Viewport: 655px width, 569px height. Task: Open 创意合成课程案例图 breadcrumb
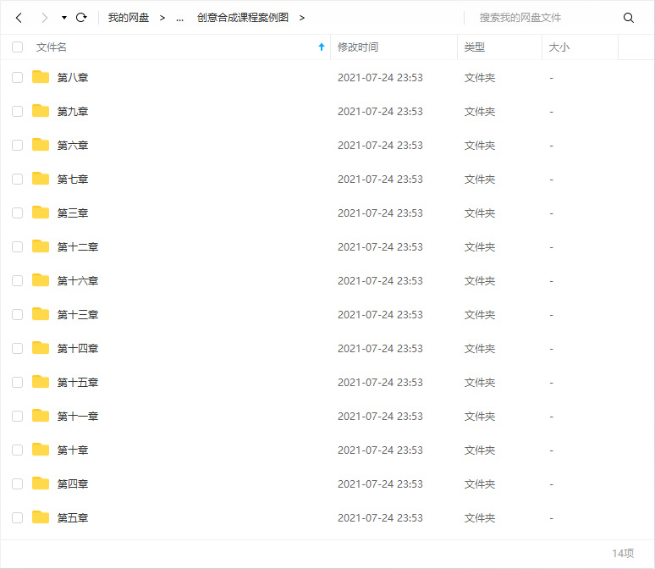[x=243, y=18]
